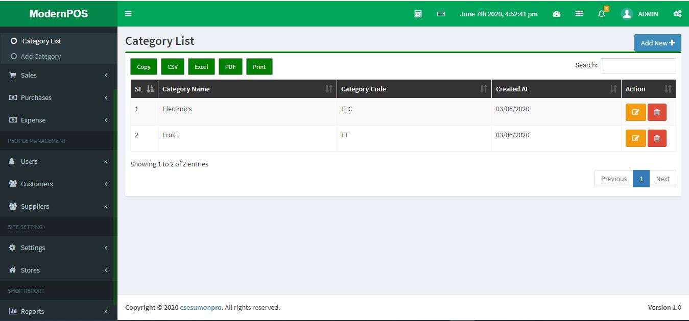Click 'Showing 1 to 2 of 2 entries'

tap(169, 164)
